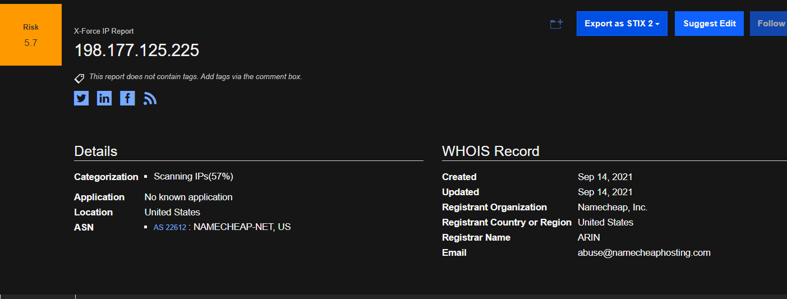Share report via LinkedIn icon
This screenshot has width=787, height=299.
tap(104, 98)
